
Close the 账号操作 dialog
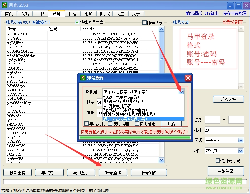pyautogui.click(x=188, y=78)
